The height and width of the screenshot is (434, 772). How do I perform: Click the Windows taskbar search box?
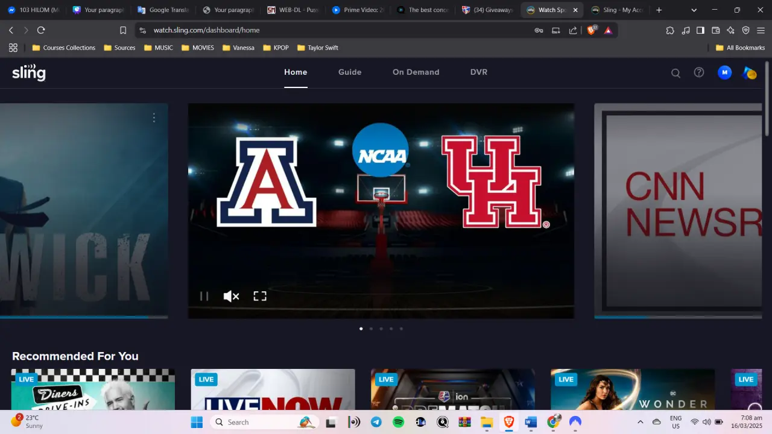(x=264, y=422)
